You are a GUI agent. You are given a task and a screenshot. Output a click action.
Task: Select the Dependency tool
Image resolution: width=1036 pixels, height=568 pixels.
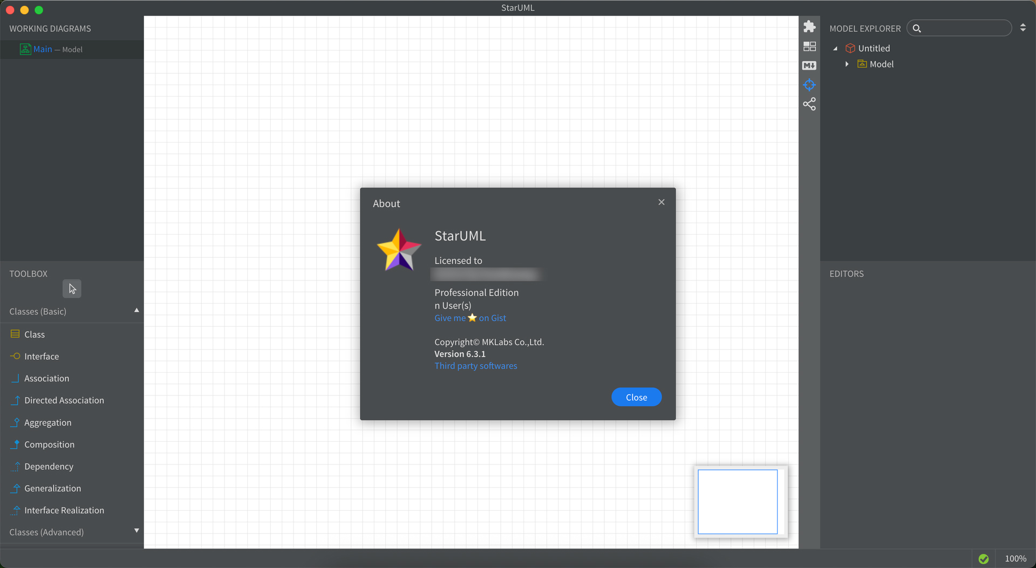[x=49, y=466]
